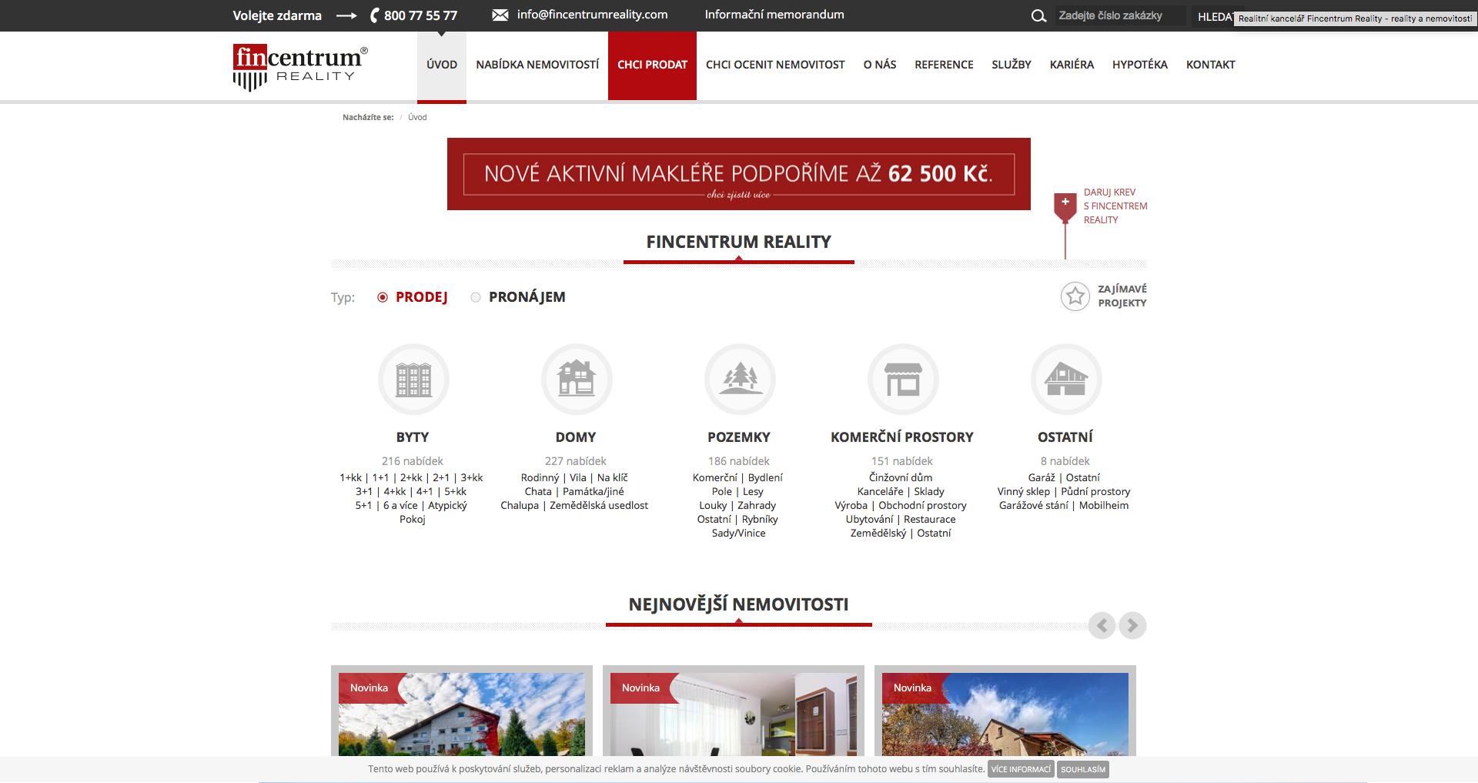Open Chci ocenit nemovitost menu
This screenshot has width=1478, height=783.
(x=775, y=65)
